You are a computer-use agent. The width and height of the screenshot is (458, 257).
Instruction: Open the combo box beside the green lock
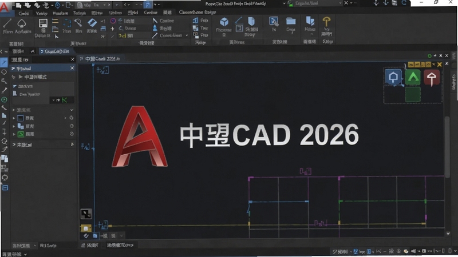click(318, 3)
